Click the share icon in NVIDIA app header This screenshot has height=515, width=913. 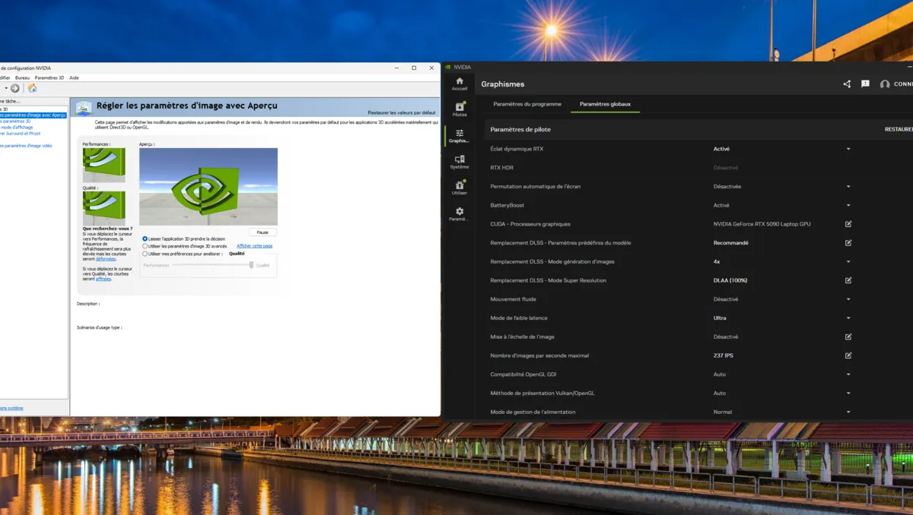click(847, 84)
